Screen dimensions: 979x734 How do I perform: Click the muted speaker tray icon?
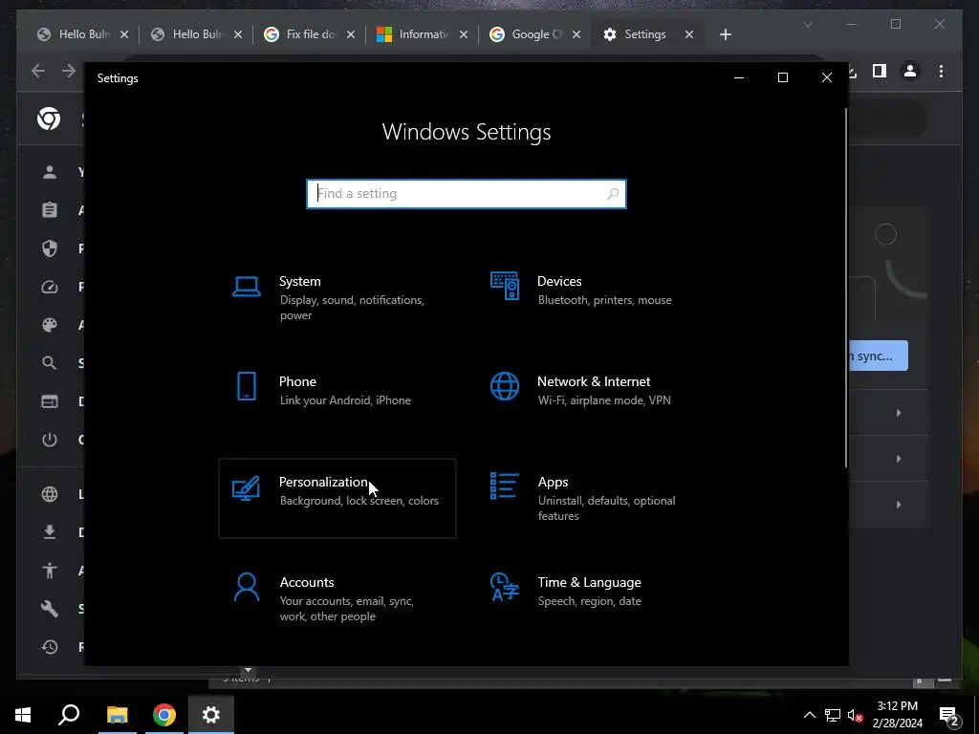click(x=856, y=715)
